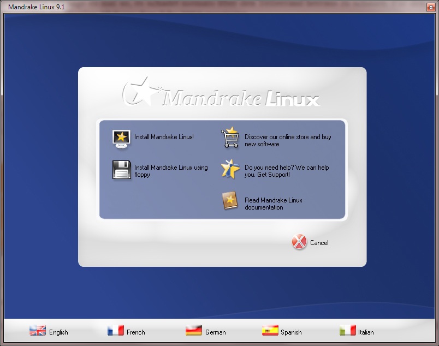The width and height of the screenshot is (439, 346).
Task: Click the French flag icon
Action: pos(116,330)
